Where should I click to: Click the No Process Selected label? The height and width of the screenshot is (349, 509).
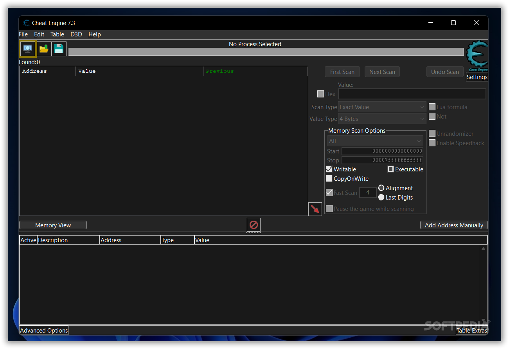click(255, 44)
